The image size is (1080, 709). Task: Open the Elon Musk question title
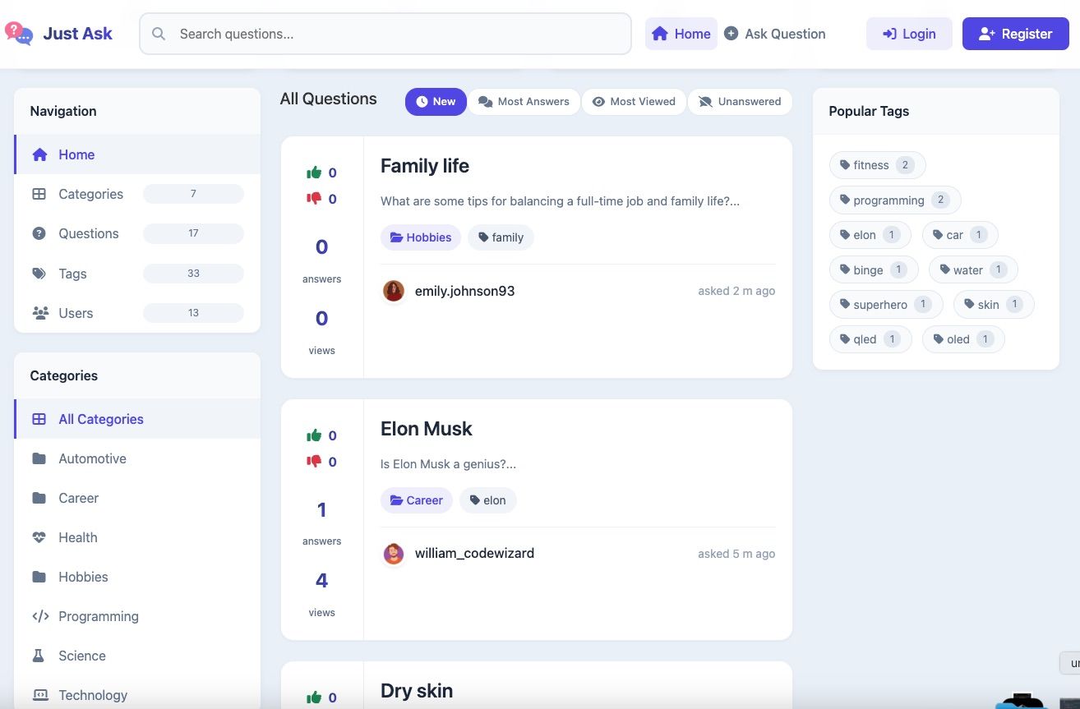[x=427, y=429]
